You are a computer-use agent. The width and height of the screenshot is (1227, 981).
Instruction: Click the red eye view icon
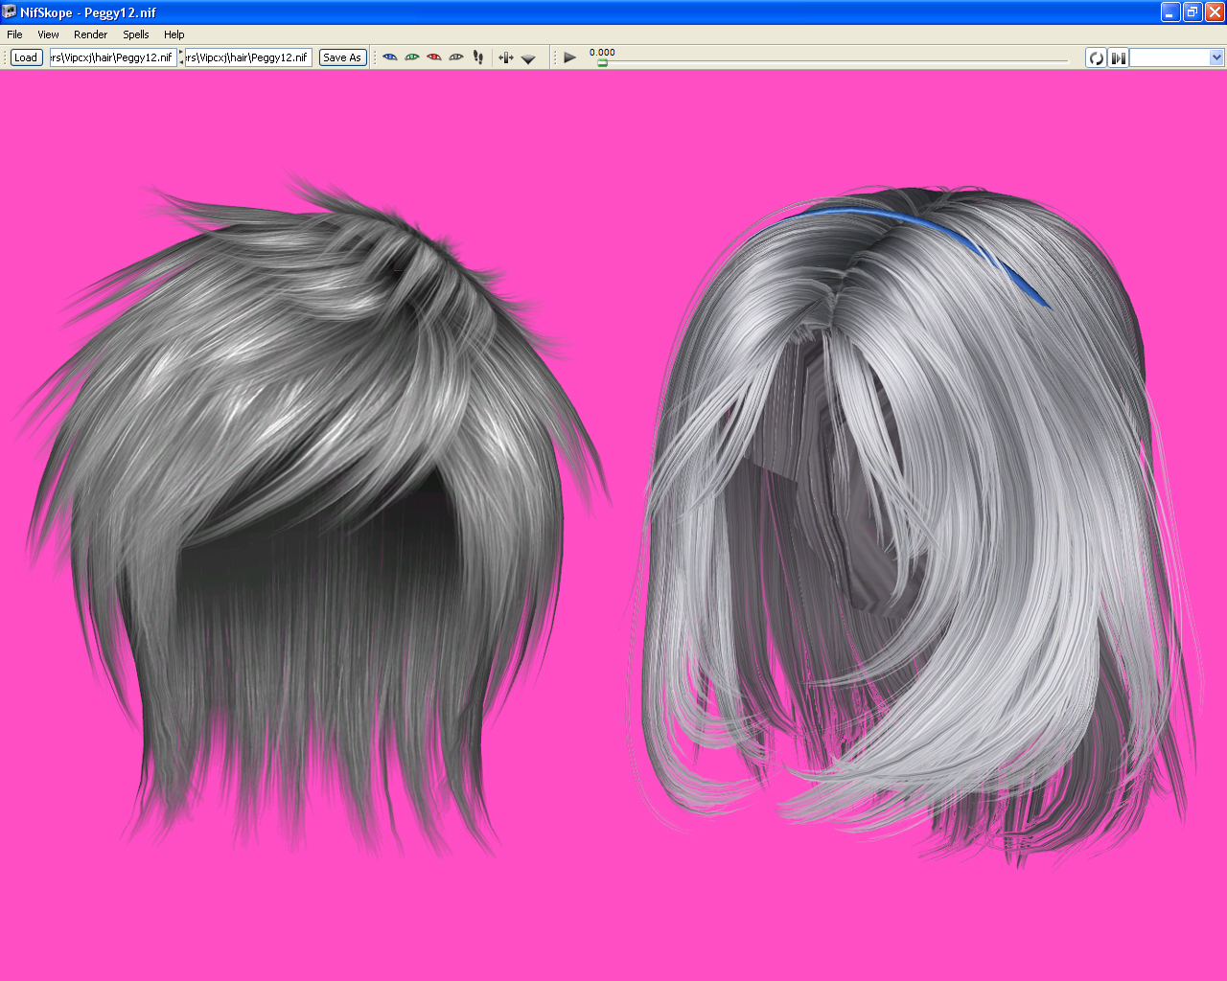click(434, 57)
